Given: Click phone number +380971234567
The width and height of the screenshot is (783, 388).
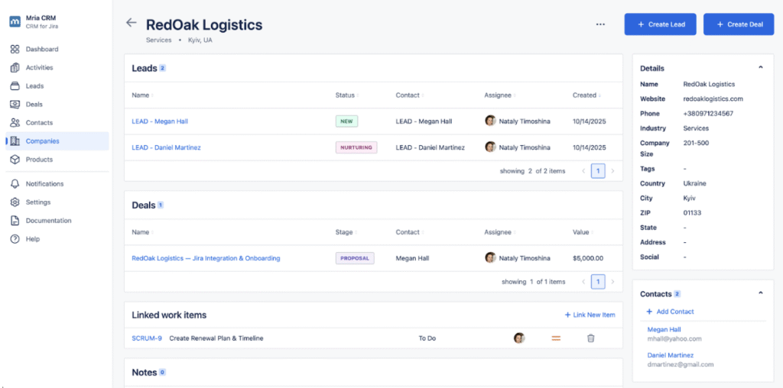Looking at the screenshot, I should (708, 114).
